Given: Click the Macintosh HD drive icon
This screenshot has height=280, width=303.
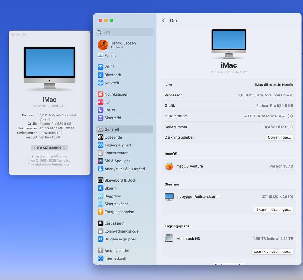Looking at the screenshot, I should (169, 239).
